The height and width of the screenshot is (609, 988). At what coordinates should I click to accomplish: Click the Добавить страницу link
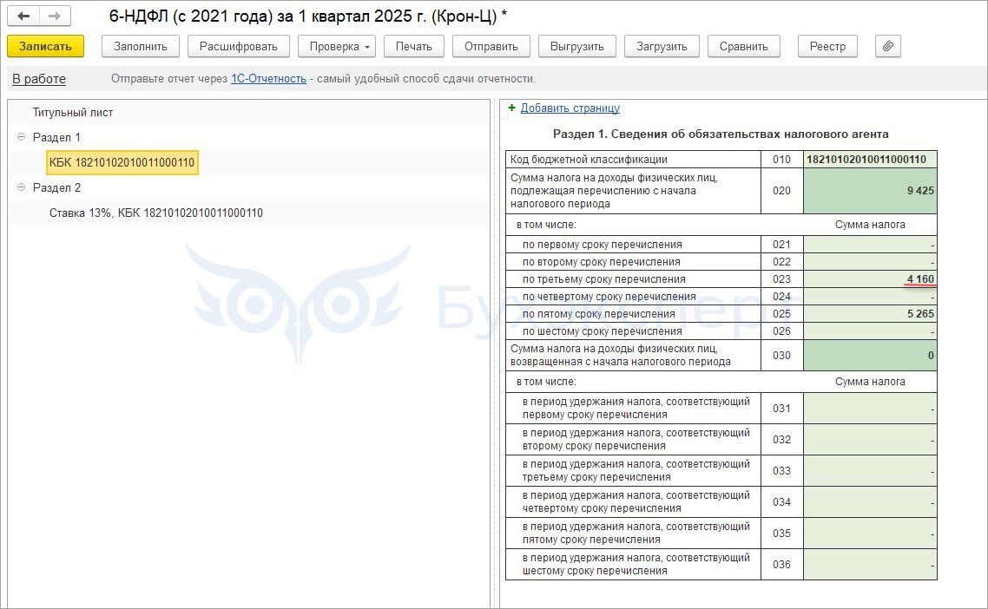click(570, 108)
